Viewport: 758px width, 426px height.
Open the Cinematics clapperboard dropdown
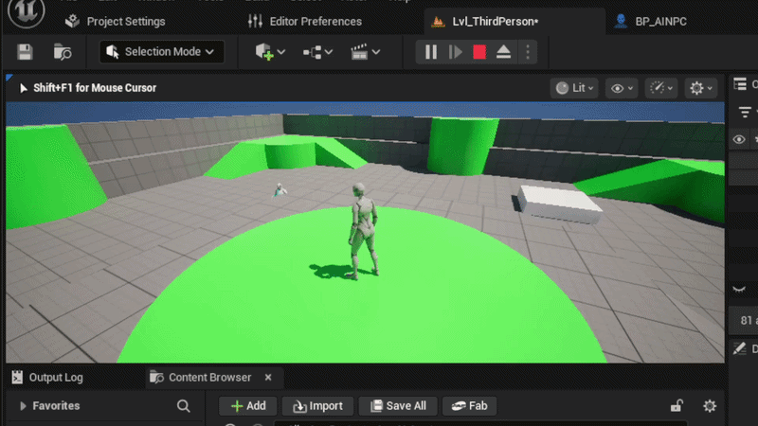(x=365, y=52)
